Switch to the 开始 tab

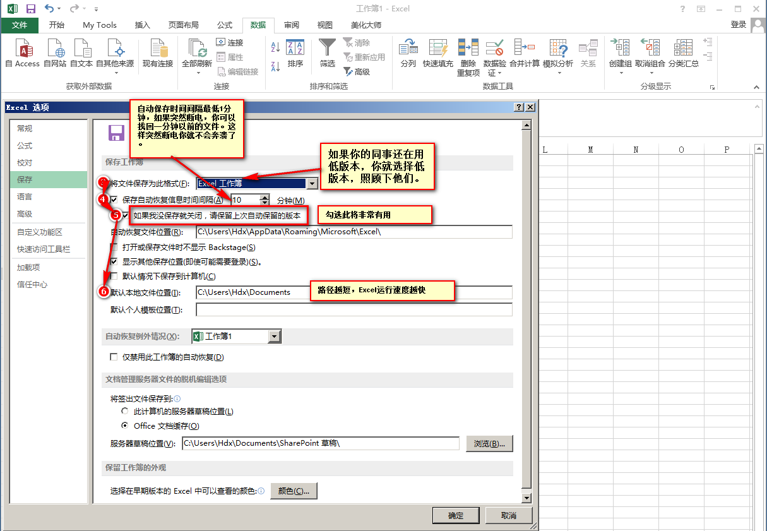(x=57, y=25)
